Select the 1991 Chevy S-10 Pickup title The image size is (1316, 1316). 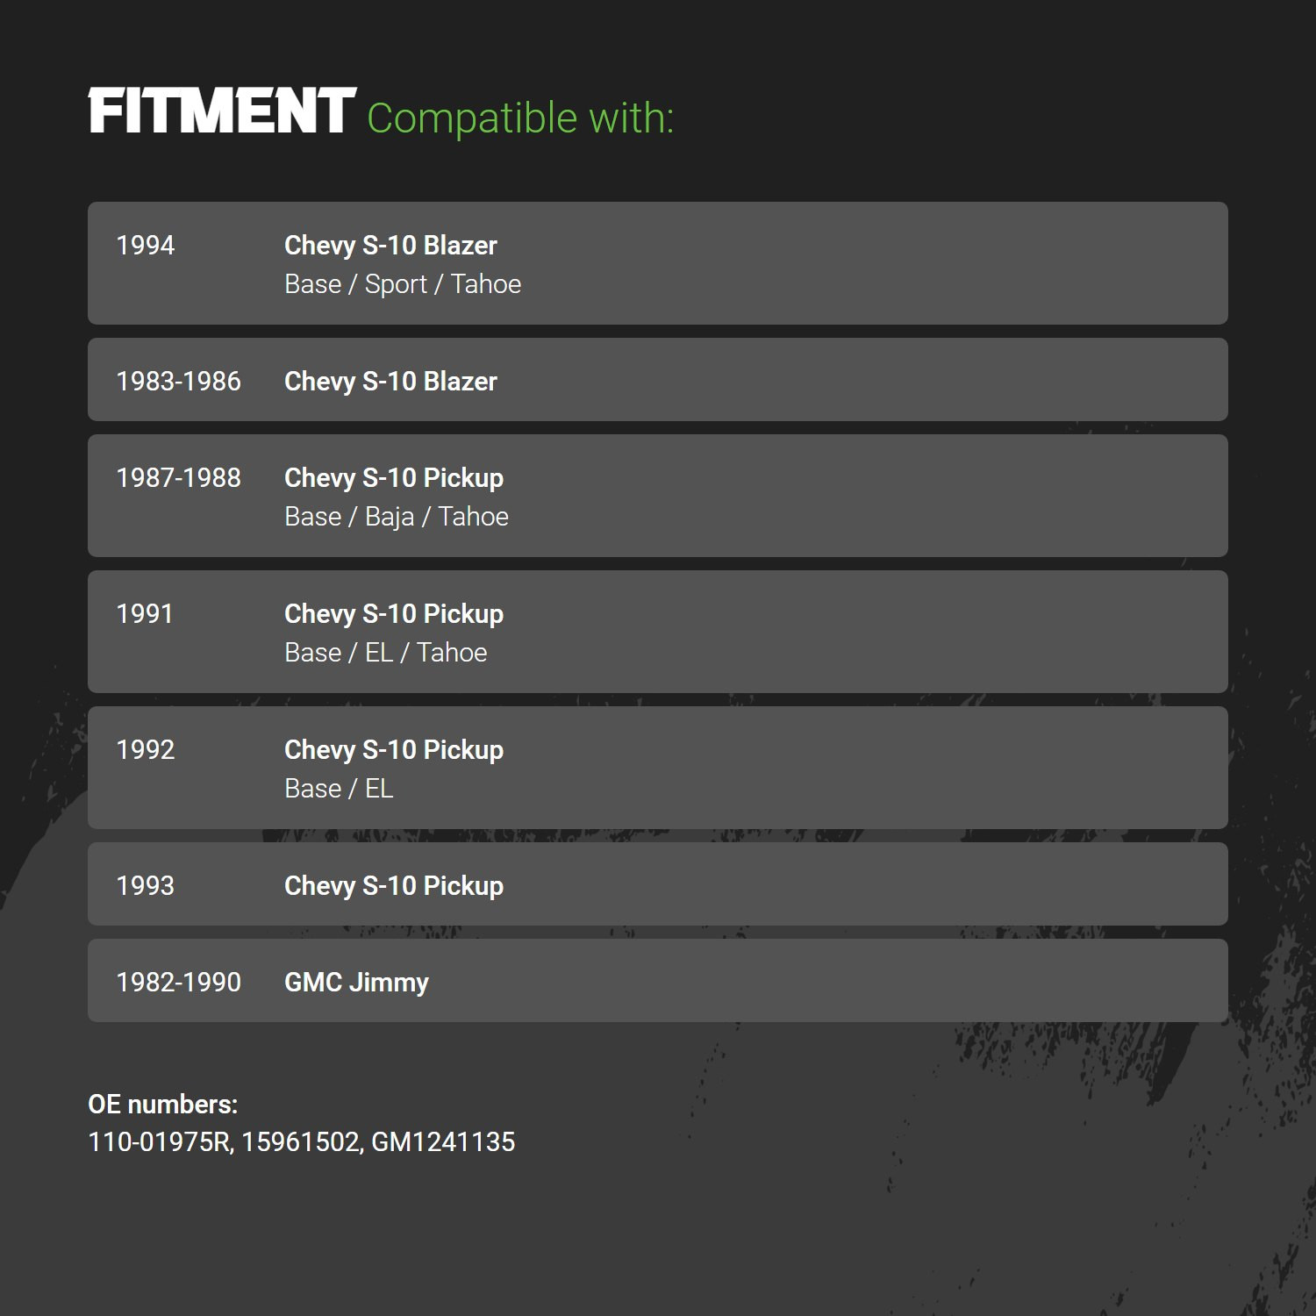[394, 614]
